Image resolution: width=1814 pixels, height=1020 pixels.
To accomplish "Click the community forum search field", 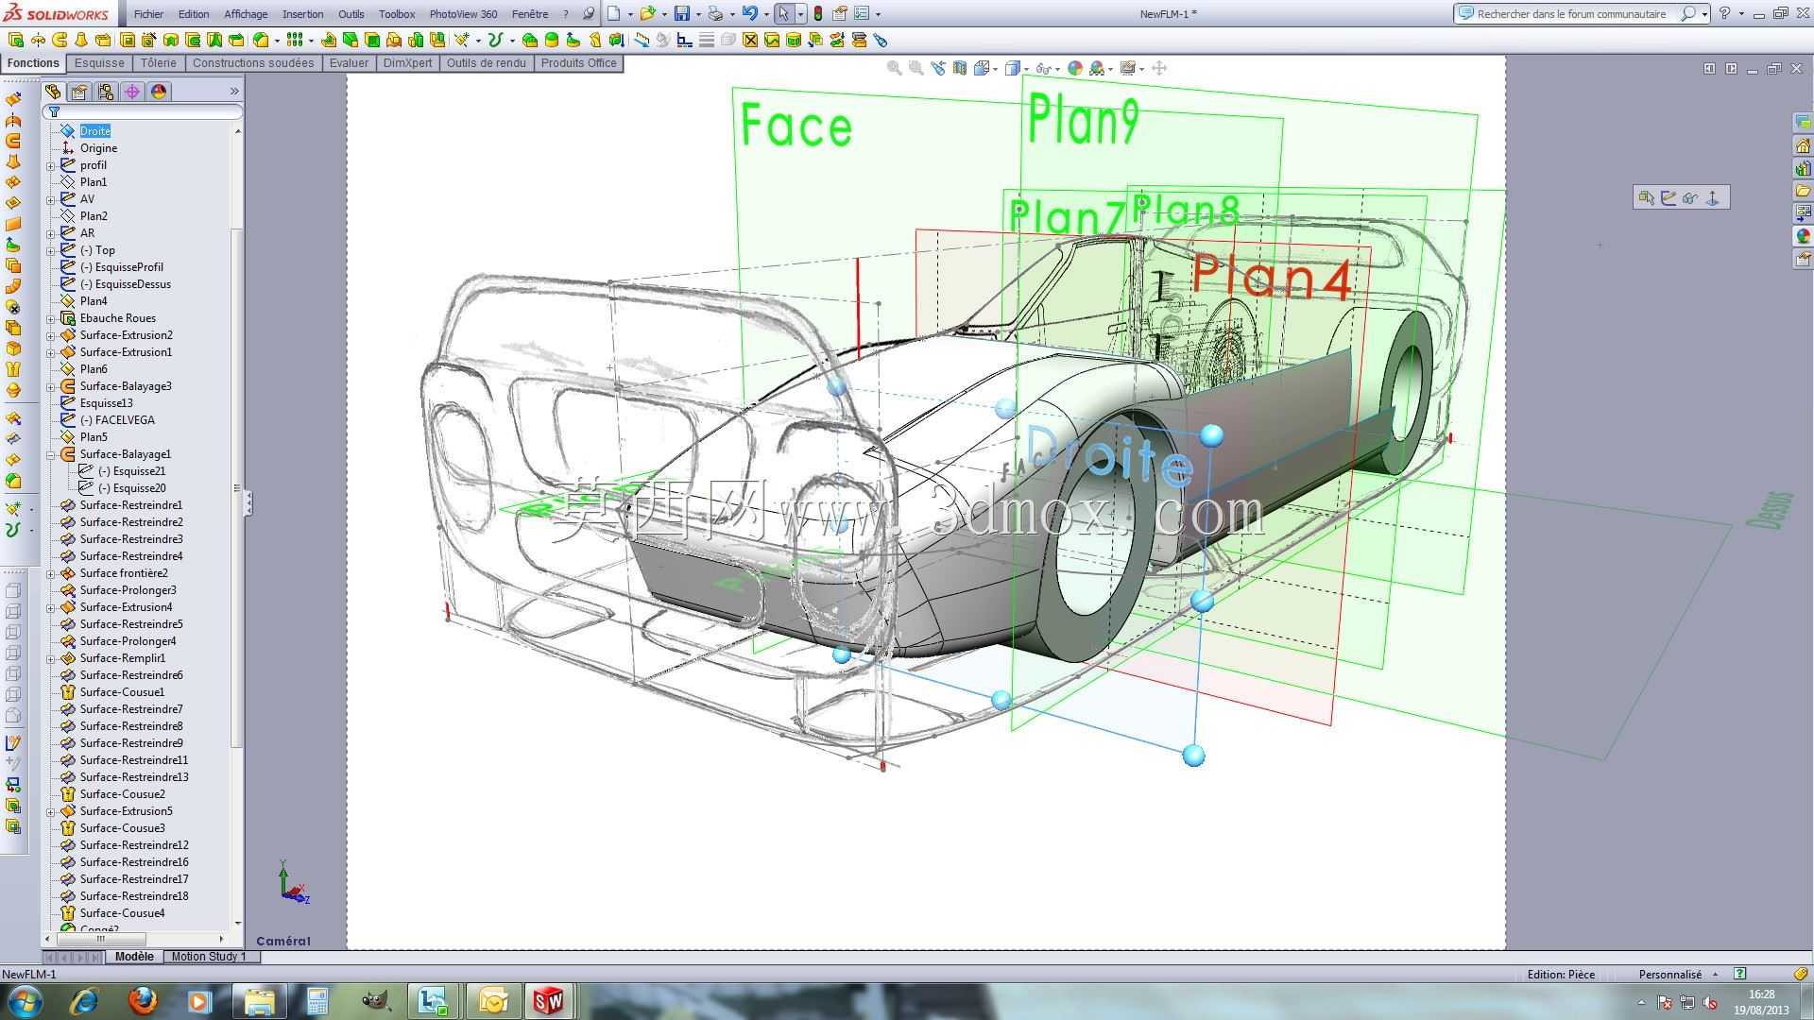I will coord(1572,14).
